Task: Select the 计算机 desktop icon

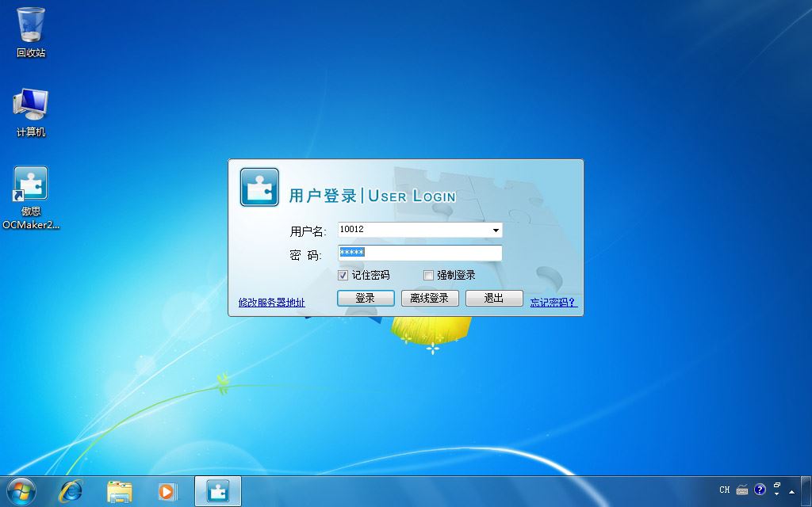Action: 31,112
